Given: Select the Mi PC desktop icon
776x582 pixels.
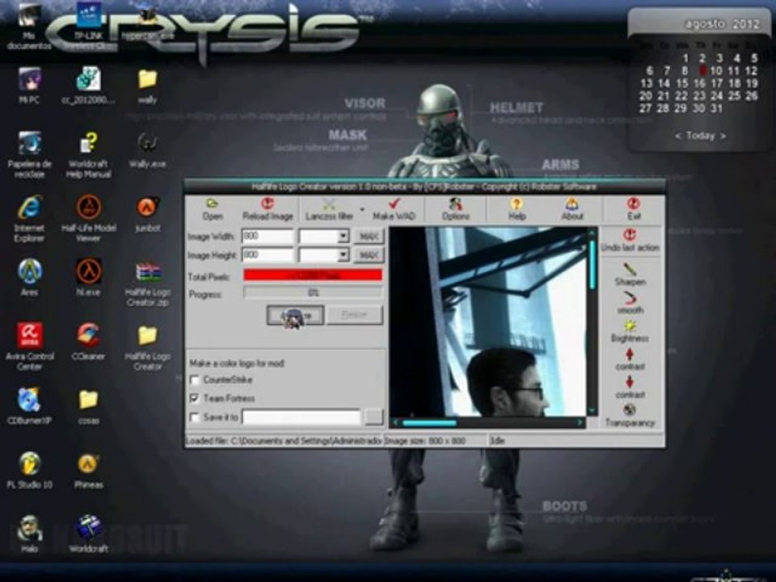Looking at the screenshot, I should pyautogui.click(x=30, y=79).
